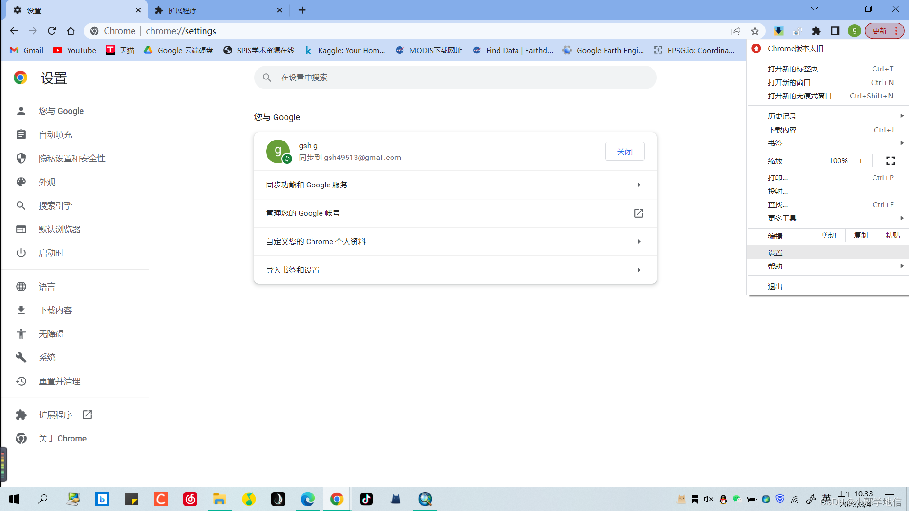The image size is (909, 511).
Task: Decrease zoom with the minus control
Action: (x=816, y=160)
